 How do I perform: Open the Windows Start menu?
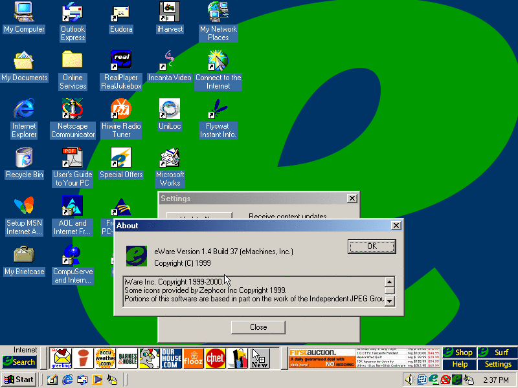coord(19,380)
